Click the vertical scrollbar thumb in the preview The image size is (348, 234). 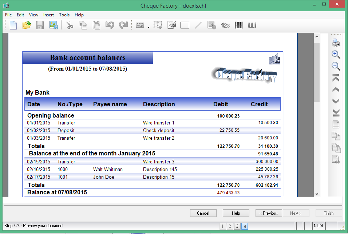coord(317,72)
